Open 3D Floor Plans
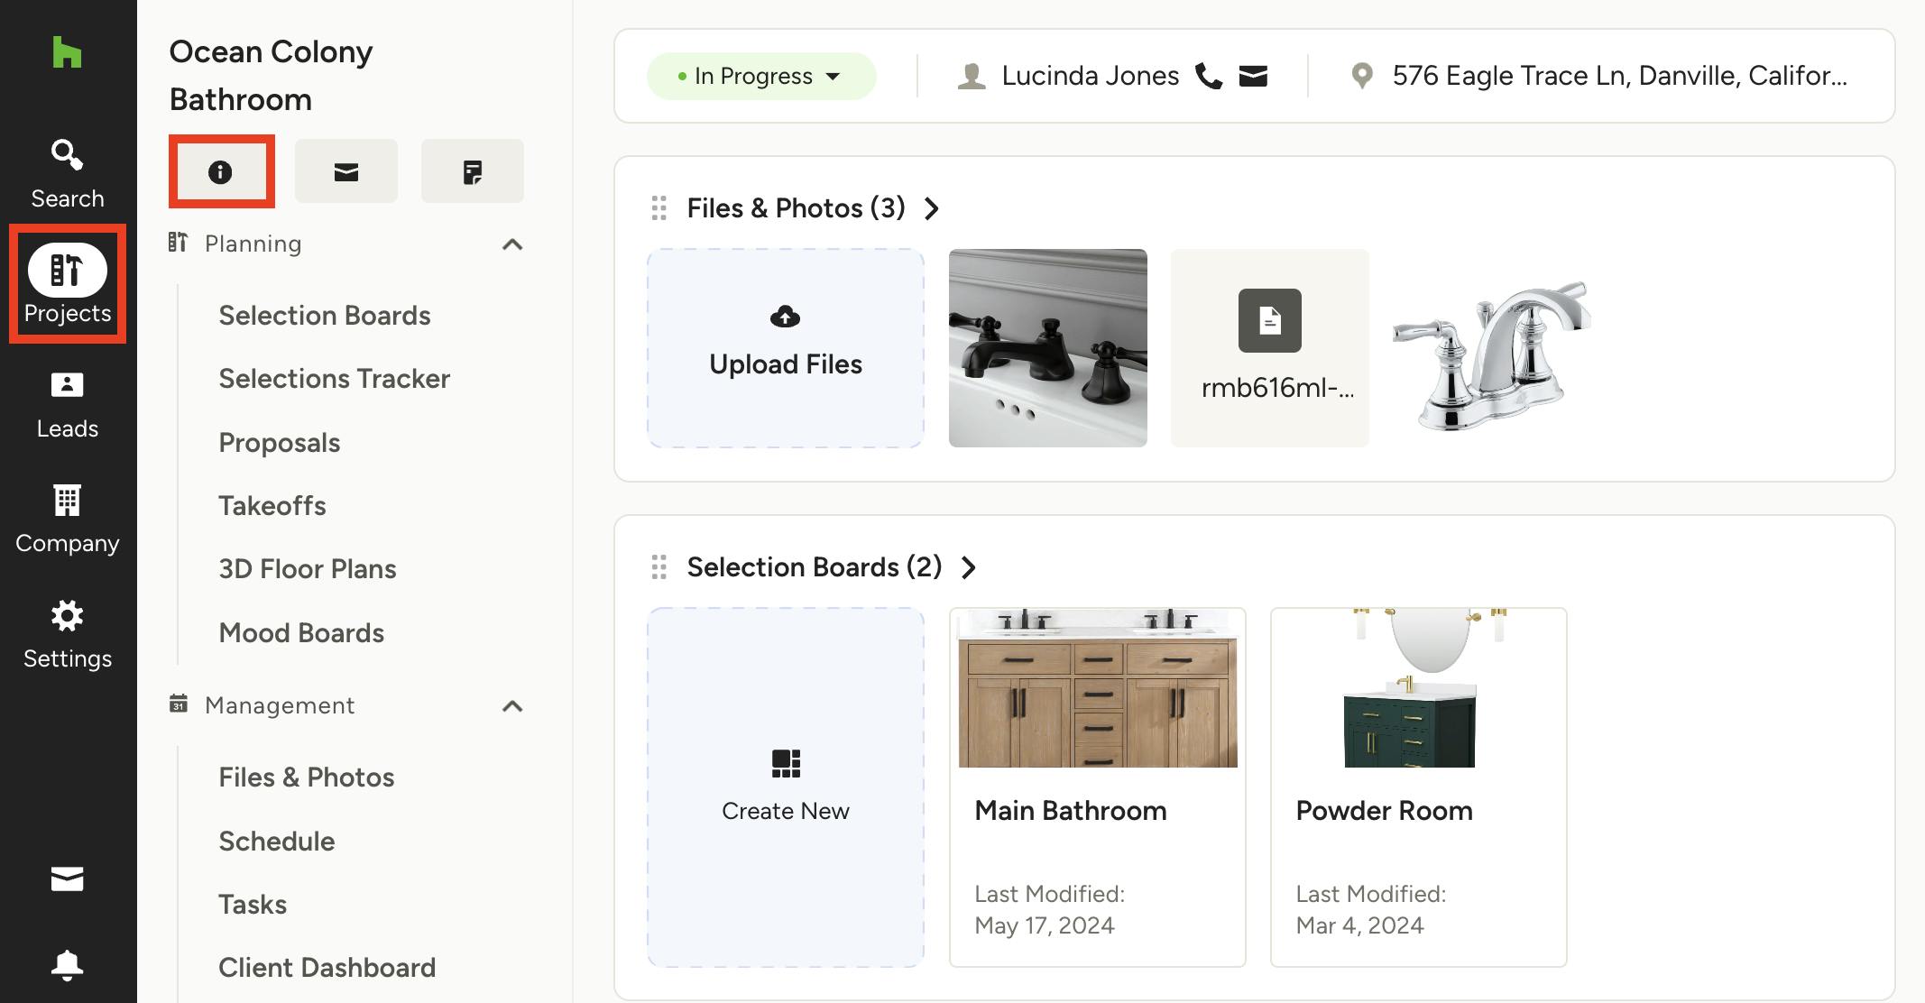1925x1003 pixels. click(x=308, y=569)
